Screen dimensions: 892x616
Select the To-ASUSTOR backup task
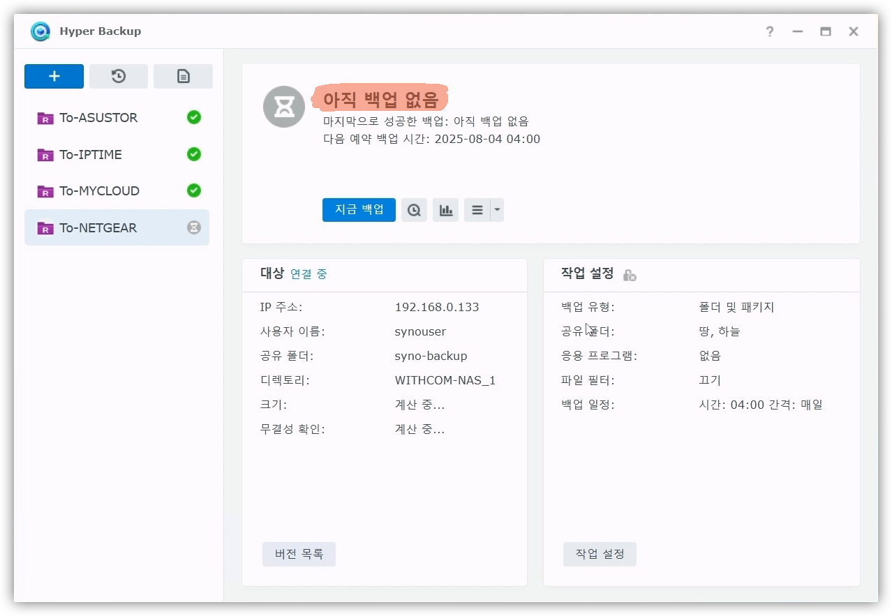[x=98, y=118]
